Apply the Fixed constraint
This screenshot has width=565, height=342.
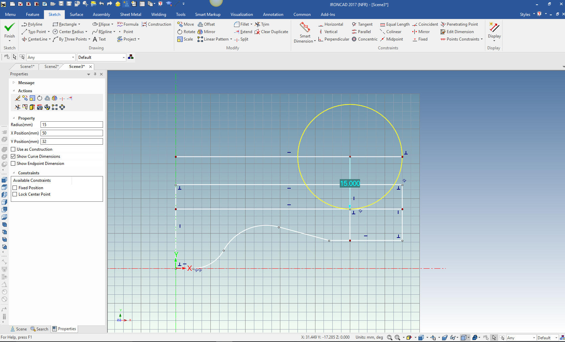420,39
